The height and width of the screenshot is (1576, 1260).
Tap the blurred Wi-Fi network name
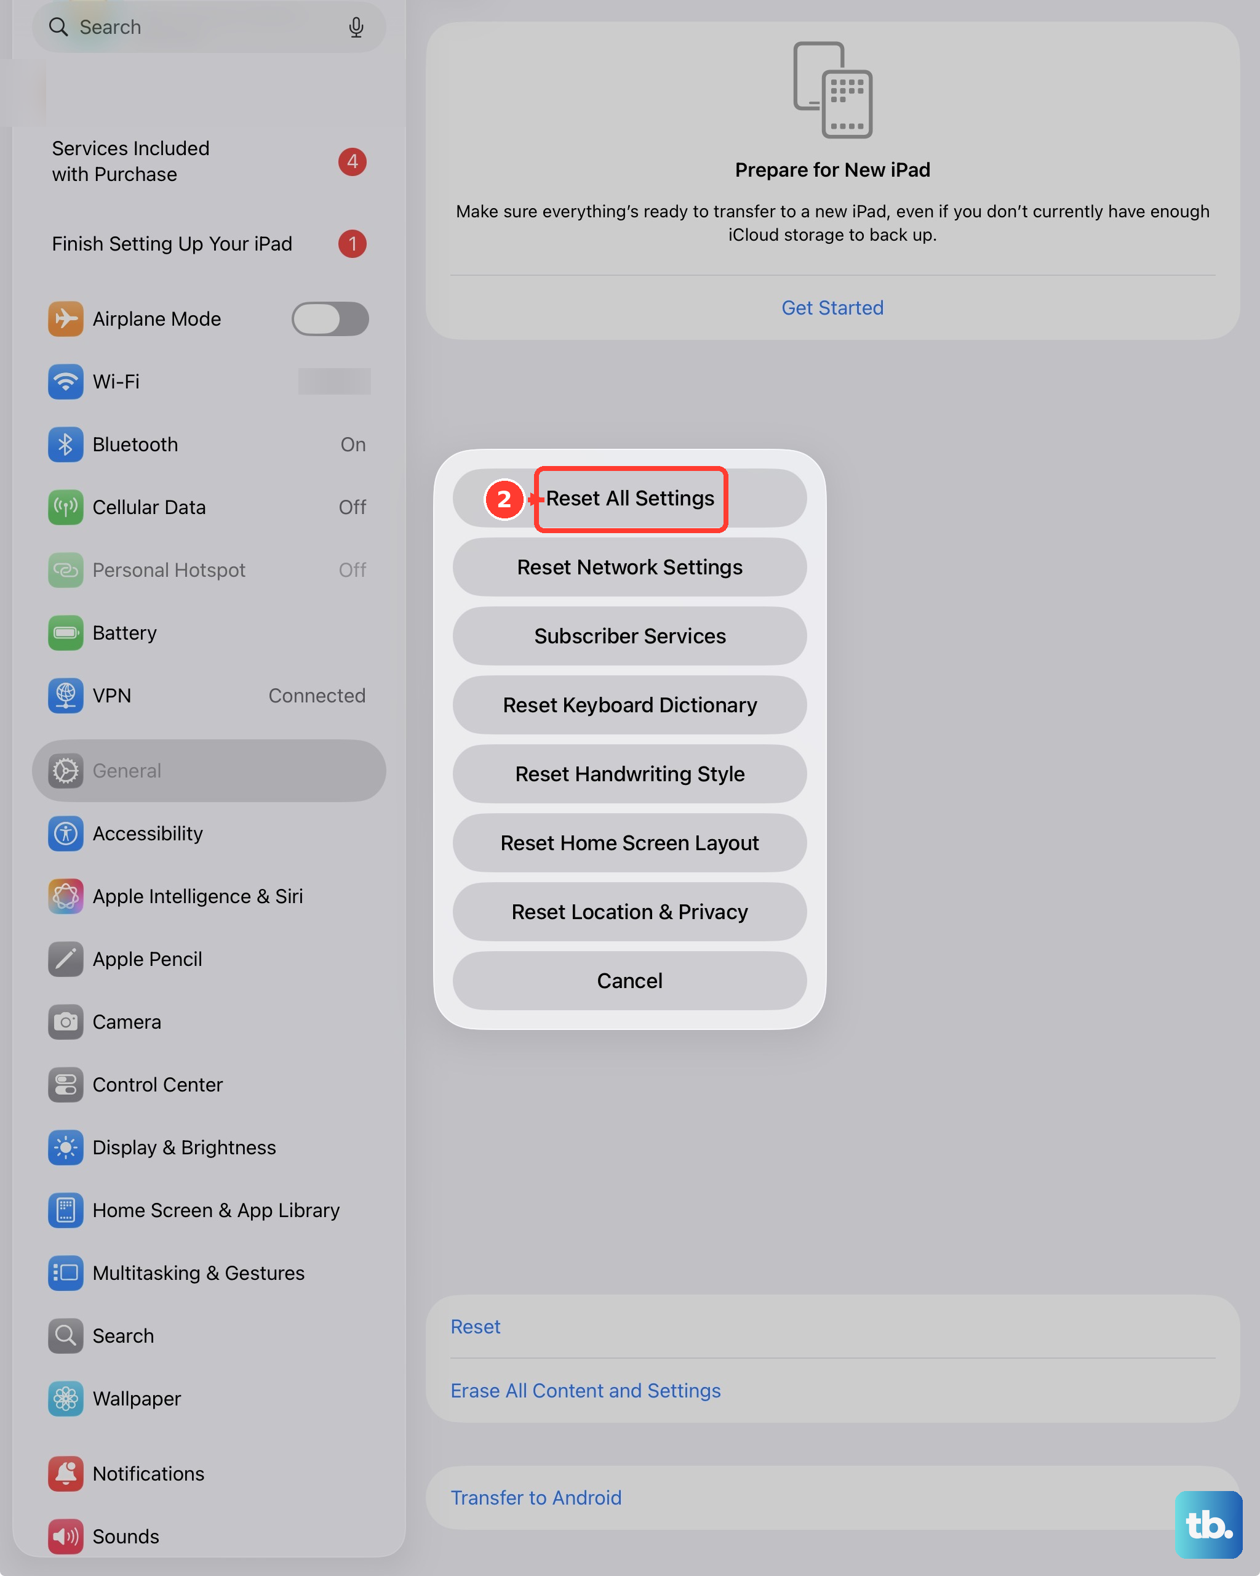pyautogui.click(x=335, y=382)
